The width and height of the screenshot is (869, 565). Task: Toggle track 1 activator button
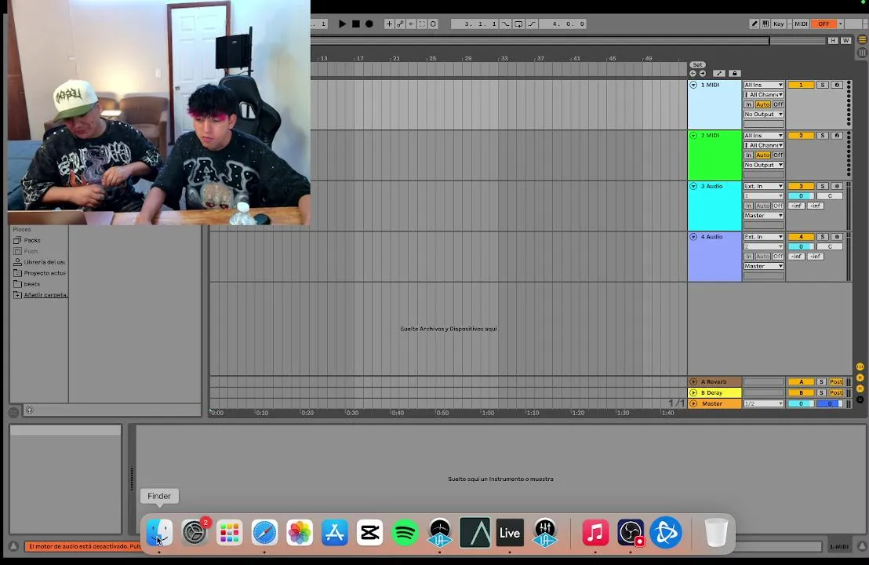coord(801,85)
